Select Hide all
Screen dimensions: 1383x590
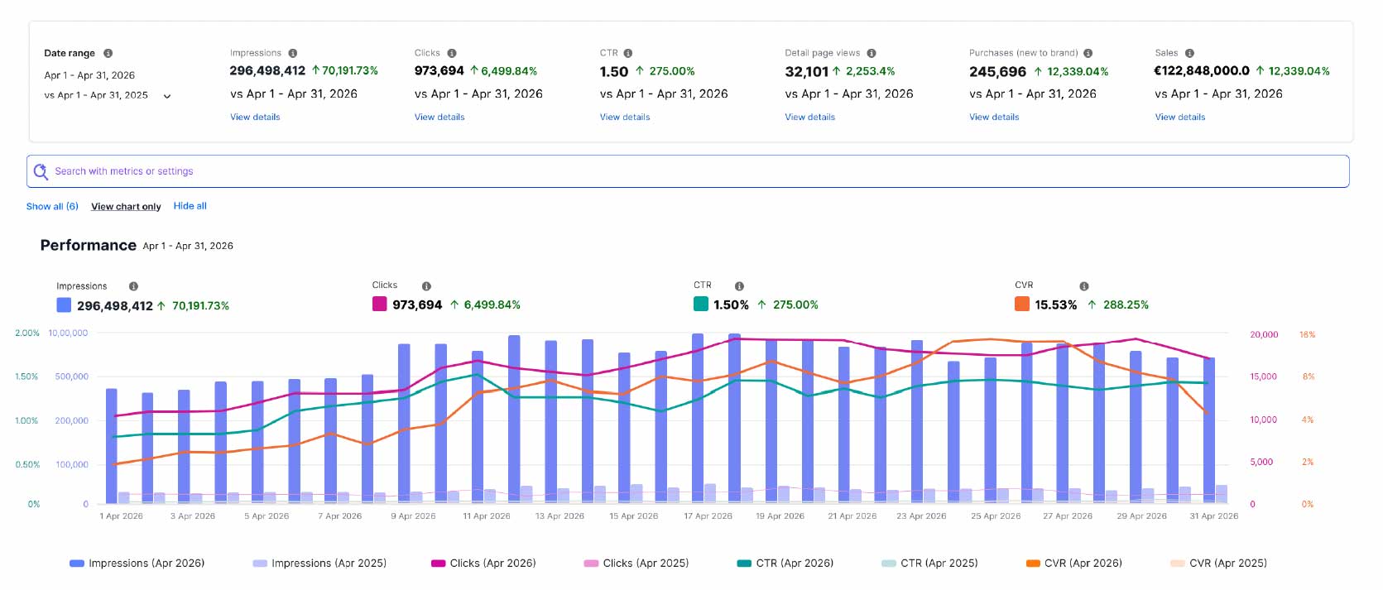pos(190,206)
